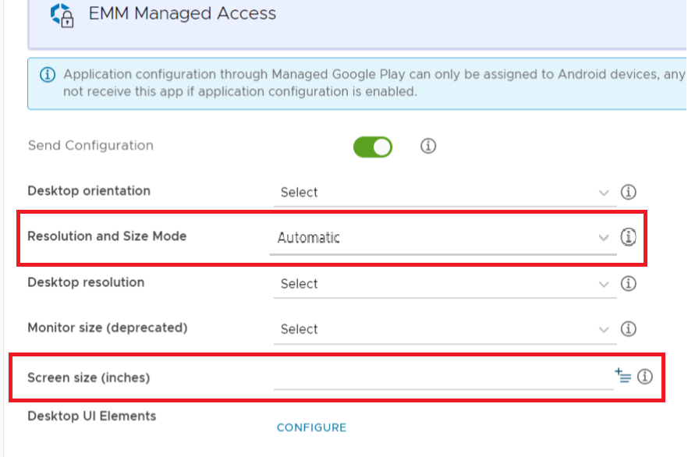695x457 pixels.
Task: Click the info icon beside Desktop resolution
Action: (x=629, y=283)
